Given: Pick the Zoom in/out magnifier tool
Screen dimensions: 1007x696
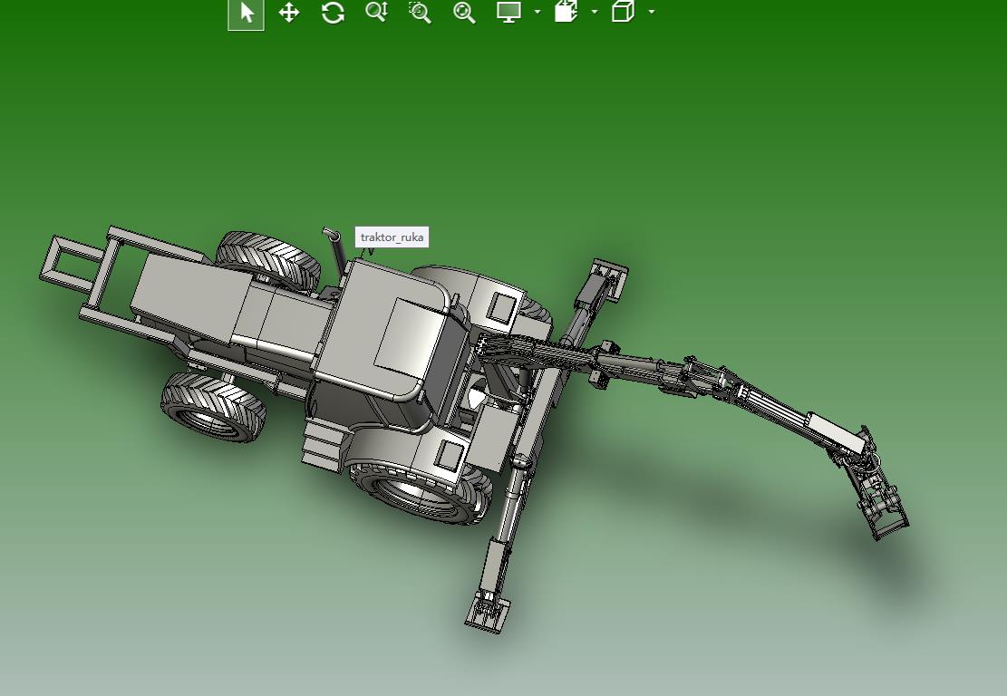Looking at the screenshot, I should (x=376, y=12).
